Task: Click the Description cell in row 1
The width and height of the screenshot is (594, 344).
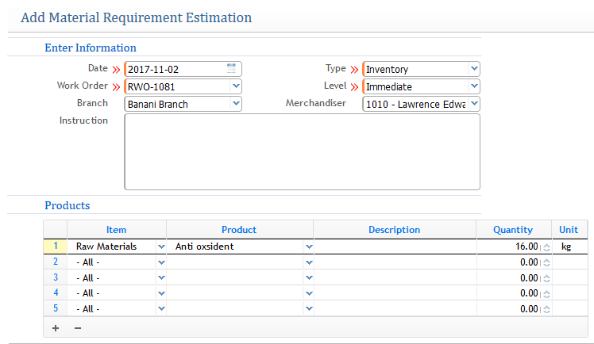Action: coord(395,247)
